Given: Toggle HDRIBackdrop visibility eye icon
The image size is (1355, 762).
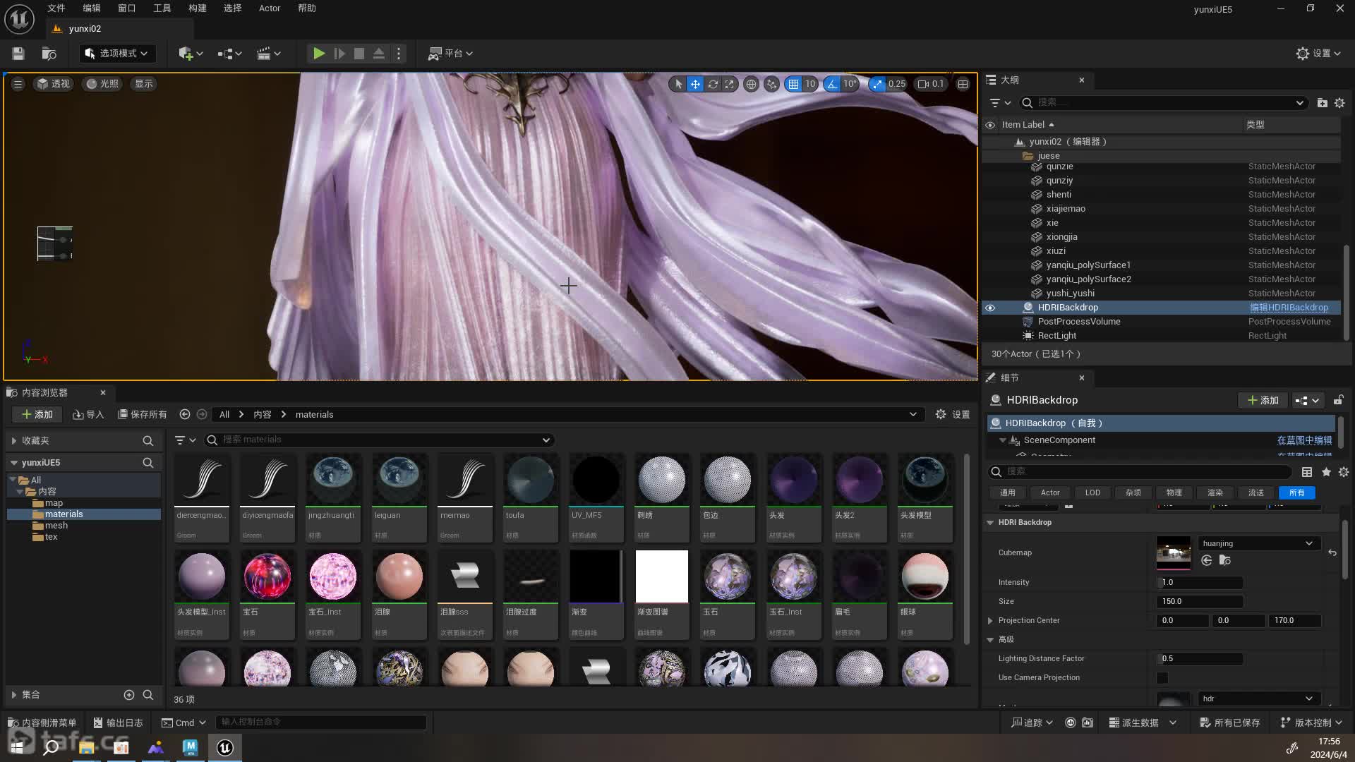Looking at the screenshot, I should point(990,308).
